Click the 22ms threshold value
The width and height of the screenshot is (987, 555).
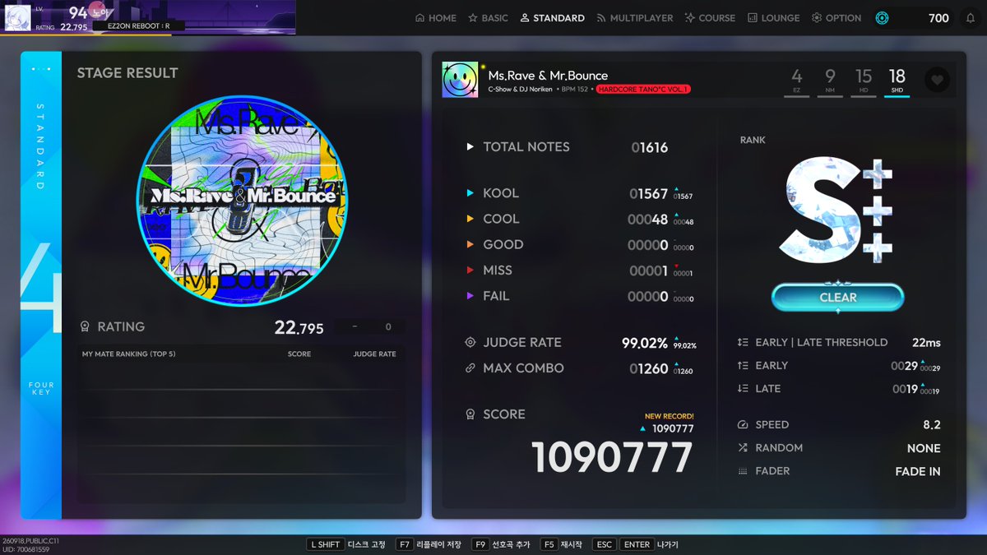926,343
